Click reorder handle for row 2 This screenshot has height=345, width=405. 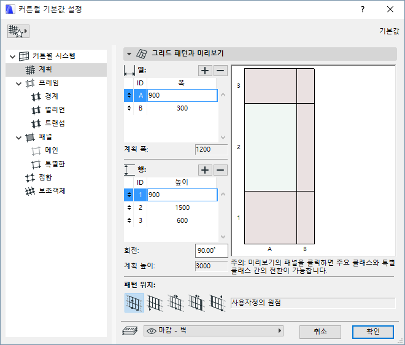coord(129,207)
